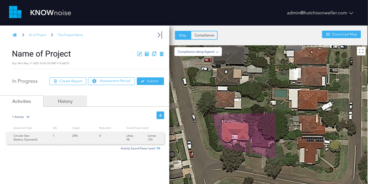The width and height of the screenshot is (368, 184).
Task: Add a new activity with plus icon
Action: (x=160, y=115)
